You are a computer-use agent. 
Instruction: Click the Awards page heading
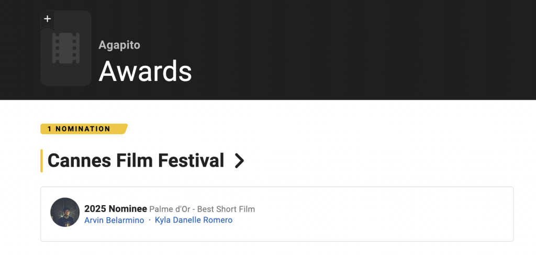(146, 70)
